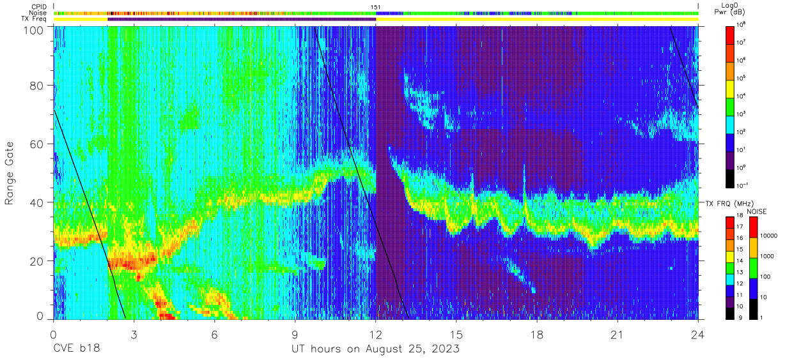
Task: Click the 'CVE b18' radar beam label
Action: [76, 349]
